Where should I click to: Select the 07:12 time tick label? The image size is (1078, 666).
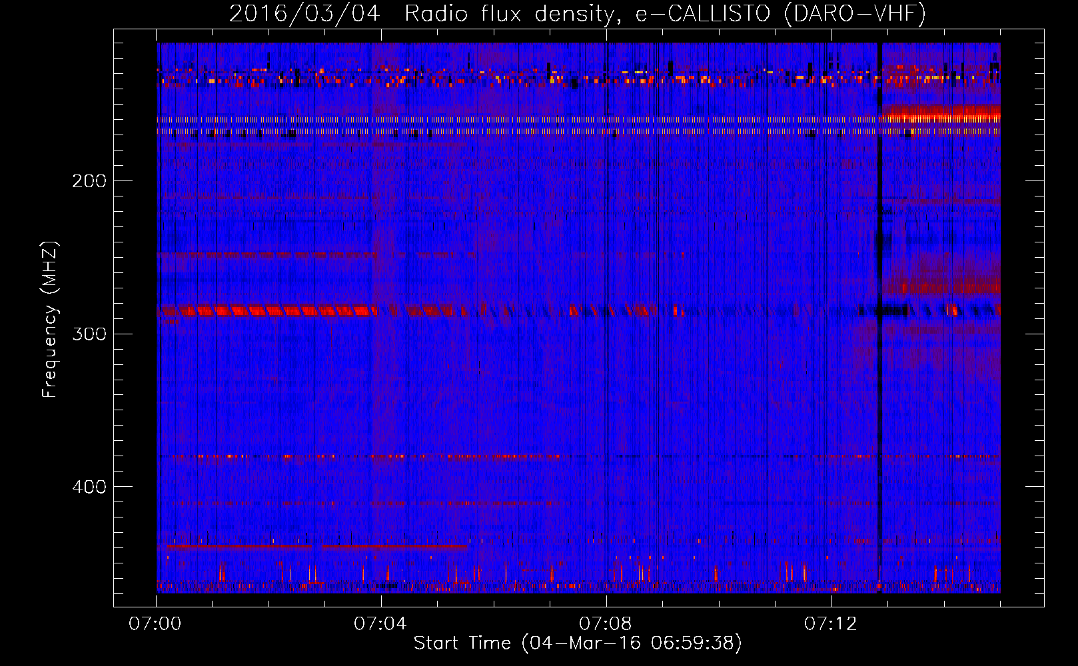(831, 624)
